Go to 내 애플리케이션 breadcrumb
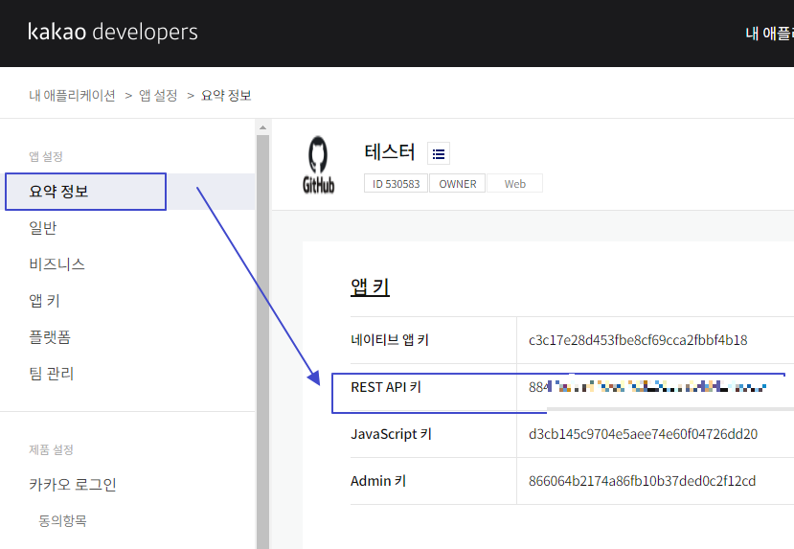794x549 pixels. [x=72, y=95]
